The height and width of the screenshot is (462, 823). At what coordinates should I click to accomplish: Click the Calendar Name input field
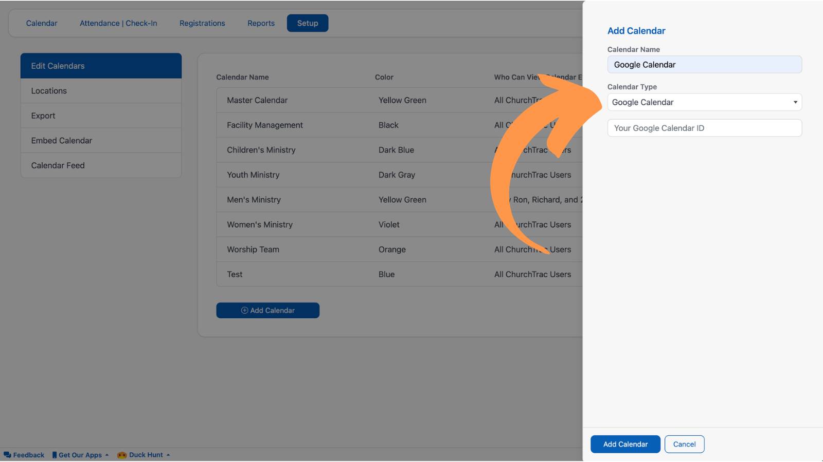click(705, 65)
